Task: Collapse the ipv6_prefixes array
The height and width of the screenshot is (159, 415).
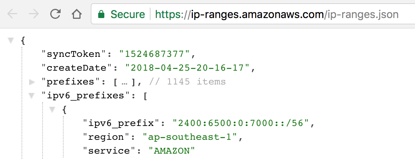Action: click(32, 96)
